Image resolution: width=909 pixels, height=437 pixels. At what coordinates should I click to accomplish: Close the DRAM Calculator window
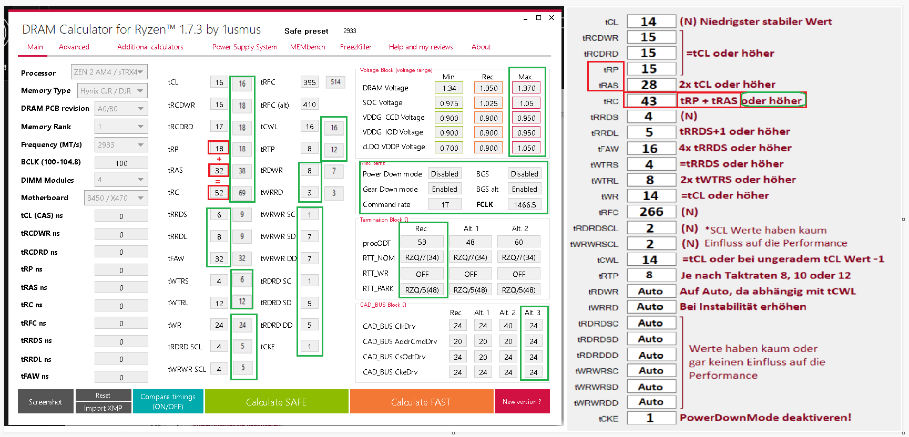point(551,18)
